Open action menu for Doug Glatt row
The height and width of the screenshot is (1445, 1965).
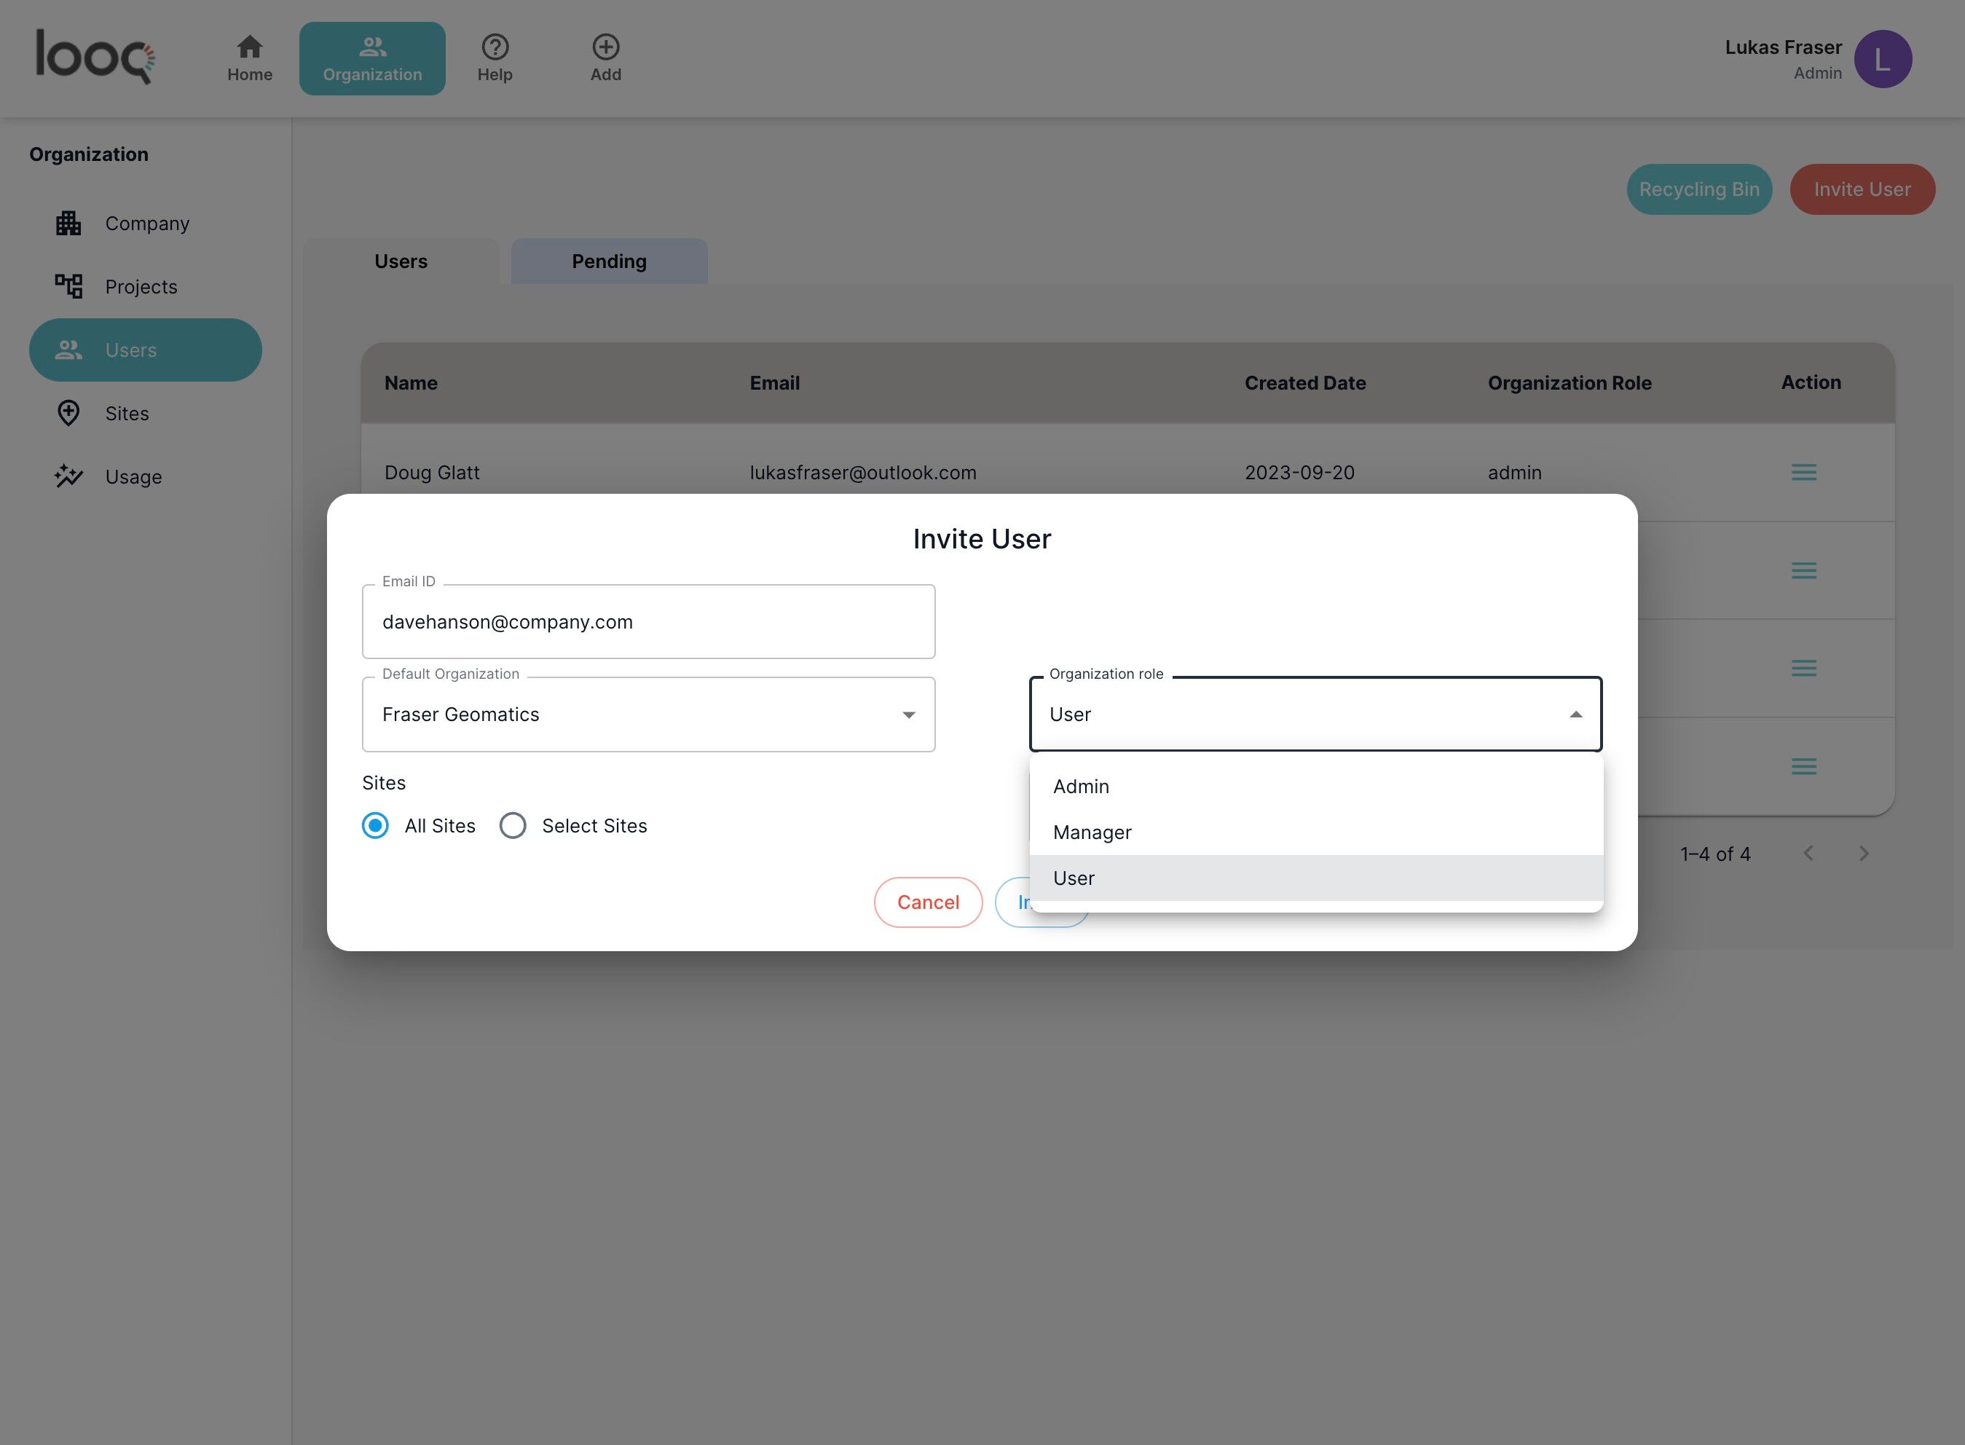tap(1803, 473)
